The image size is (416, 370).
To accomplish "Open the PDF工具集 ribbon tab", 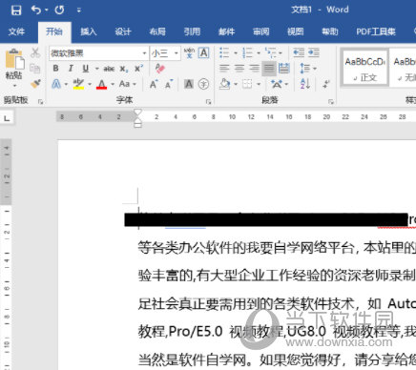I will [x=376, y=31].
